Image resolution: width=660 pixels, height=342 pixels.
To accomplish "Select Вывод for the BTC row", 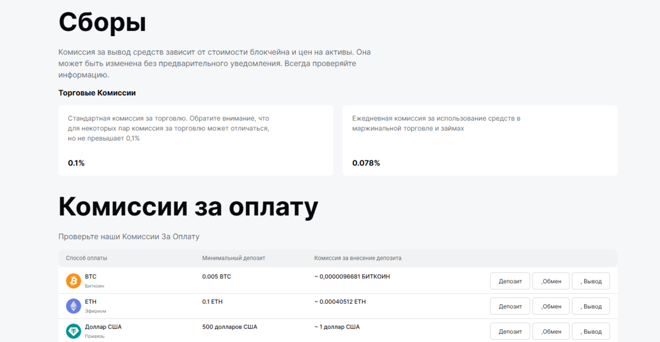I will point(591,281).
